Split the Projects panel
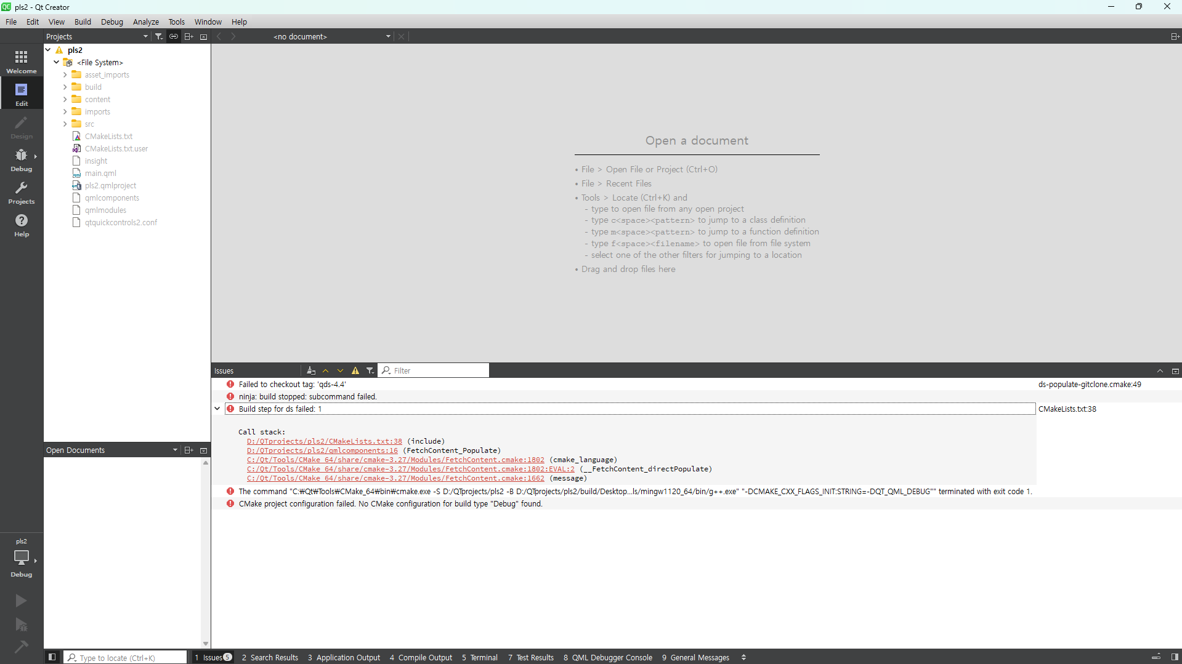 click(x=188, y=36)
